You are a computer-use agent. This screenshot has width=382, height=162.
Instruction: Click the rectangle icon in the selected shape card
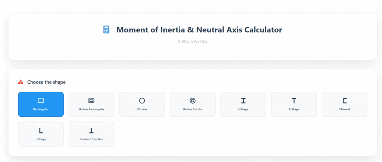point(41,101)
